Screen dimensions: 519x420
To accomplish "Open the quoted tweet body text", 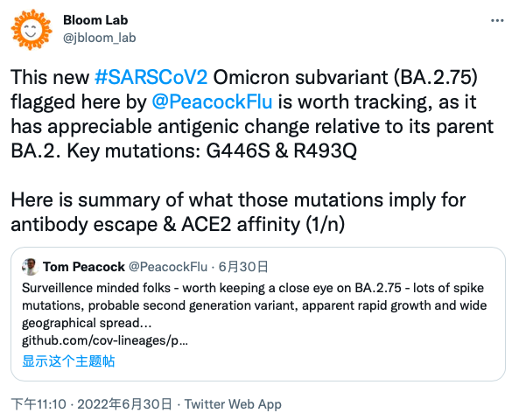I will click(x=254, y=305).
